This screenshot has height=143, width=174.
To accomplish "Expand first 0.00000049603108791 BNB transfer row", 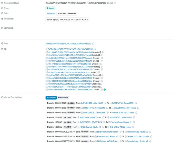I will [46, 132].
